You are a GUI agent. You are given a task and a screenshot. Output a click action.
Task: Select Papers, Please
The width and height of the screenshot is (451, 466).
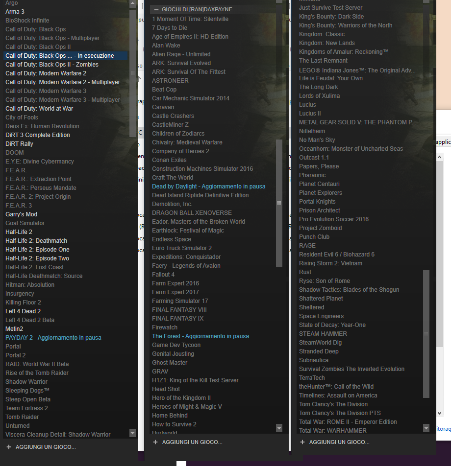click(319, 166)
